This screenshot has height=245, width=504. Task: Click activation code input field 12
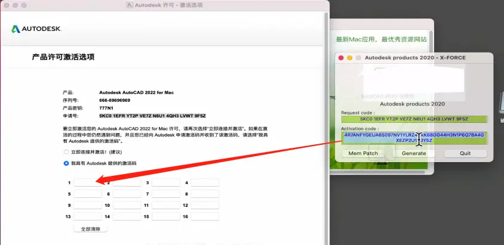coord(205,205)
